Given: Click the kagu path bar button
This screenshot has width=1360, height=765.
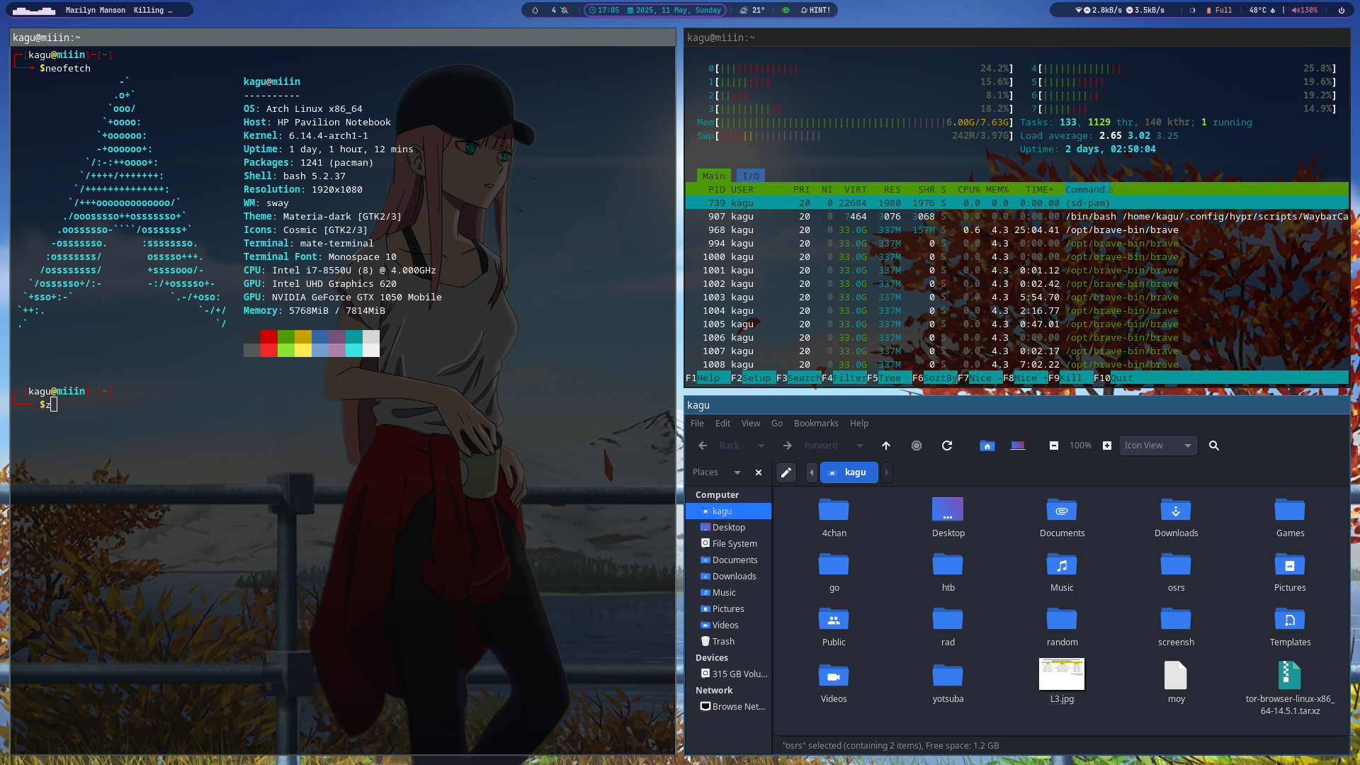Looking at the screenshot, I should tap(849, 472).
